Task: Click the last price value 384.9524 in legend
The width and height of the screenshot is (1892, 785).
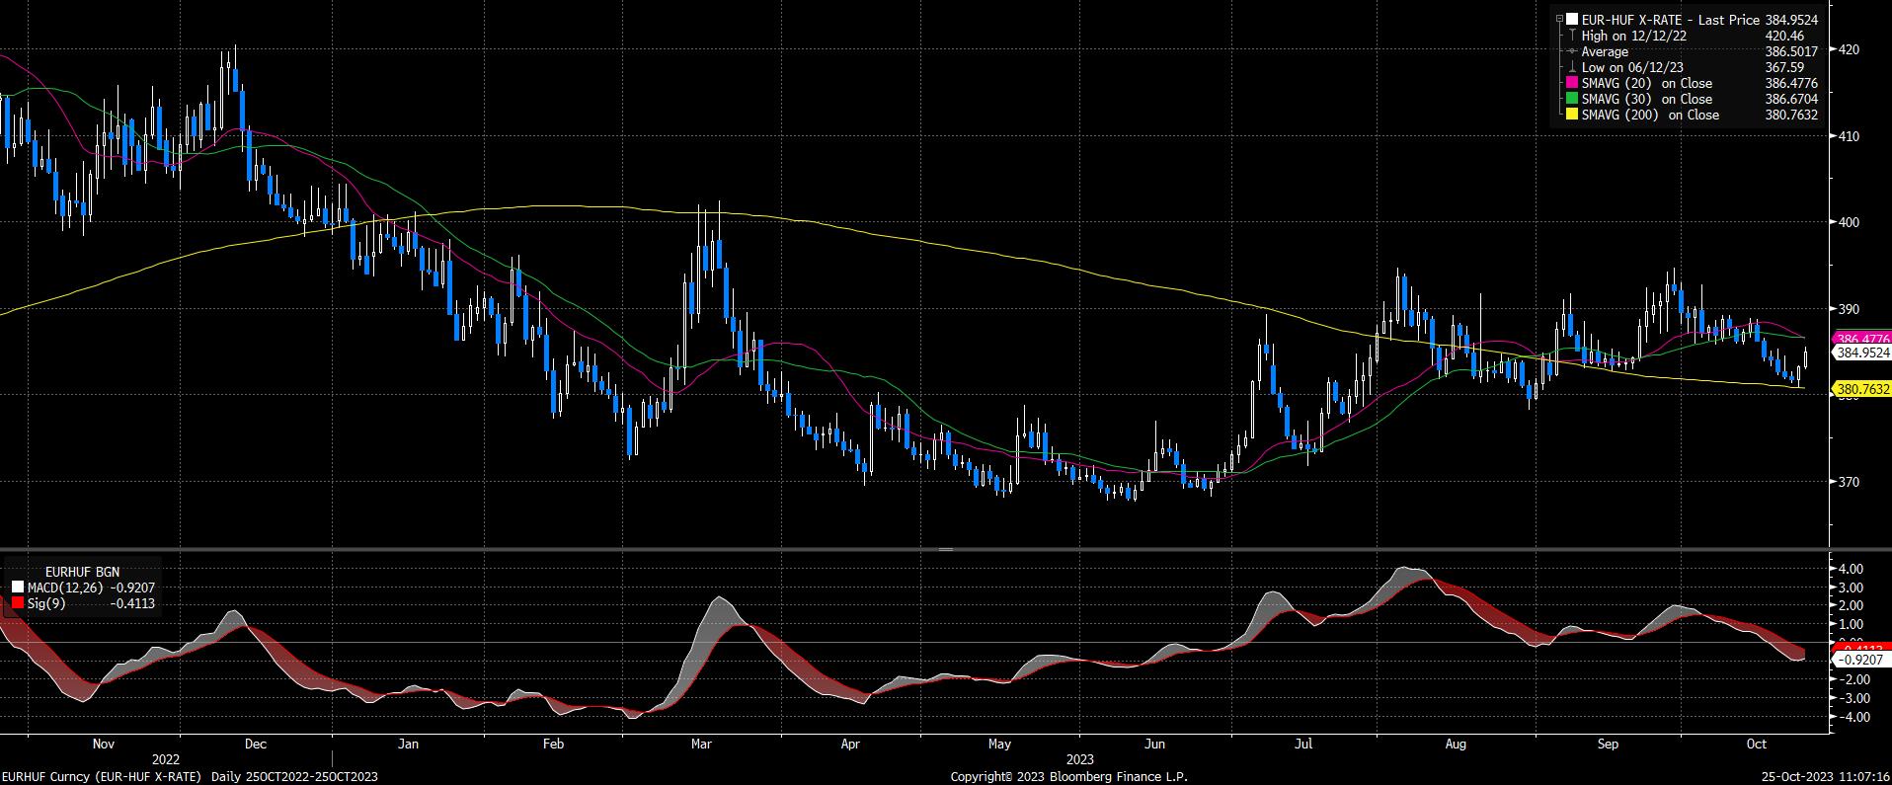Action: tap(1791, 20)
